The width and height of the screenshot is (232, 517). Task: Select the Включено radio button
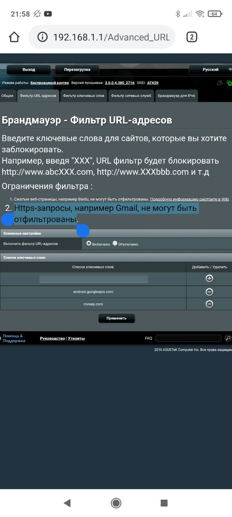pos(89,244)
